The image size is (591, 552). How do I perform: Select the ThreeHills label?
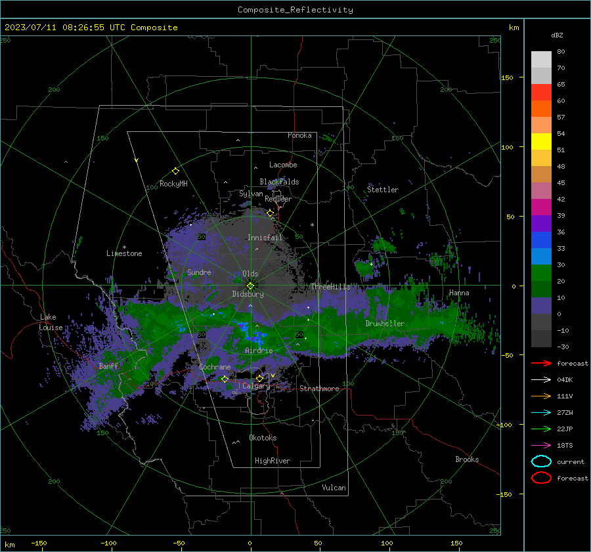tap(331, 287)
